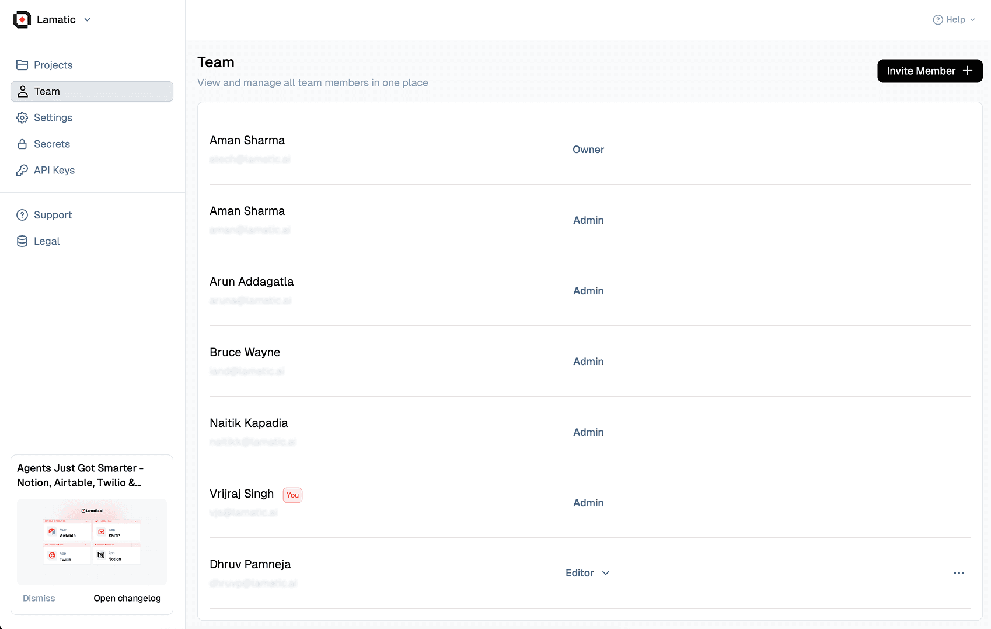Click the Lamatic logo icon
The width and height of the screenshot is (991, 629).
click(x=22, y=19)
